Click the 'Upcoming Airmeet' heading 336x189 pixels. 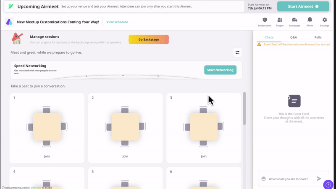(x=38, y=6)
